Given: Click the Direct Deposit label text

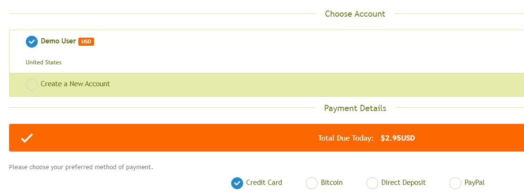Looking at the screenshot, I should tap(403, 183).
